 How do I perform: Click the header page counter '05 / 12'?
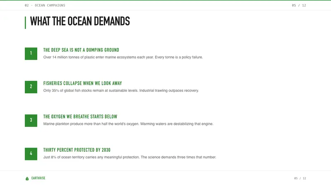pos(299,5)
